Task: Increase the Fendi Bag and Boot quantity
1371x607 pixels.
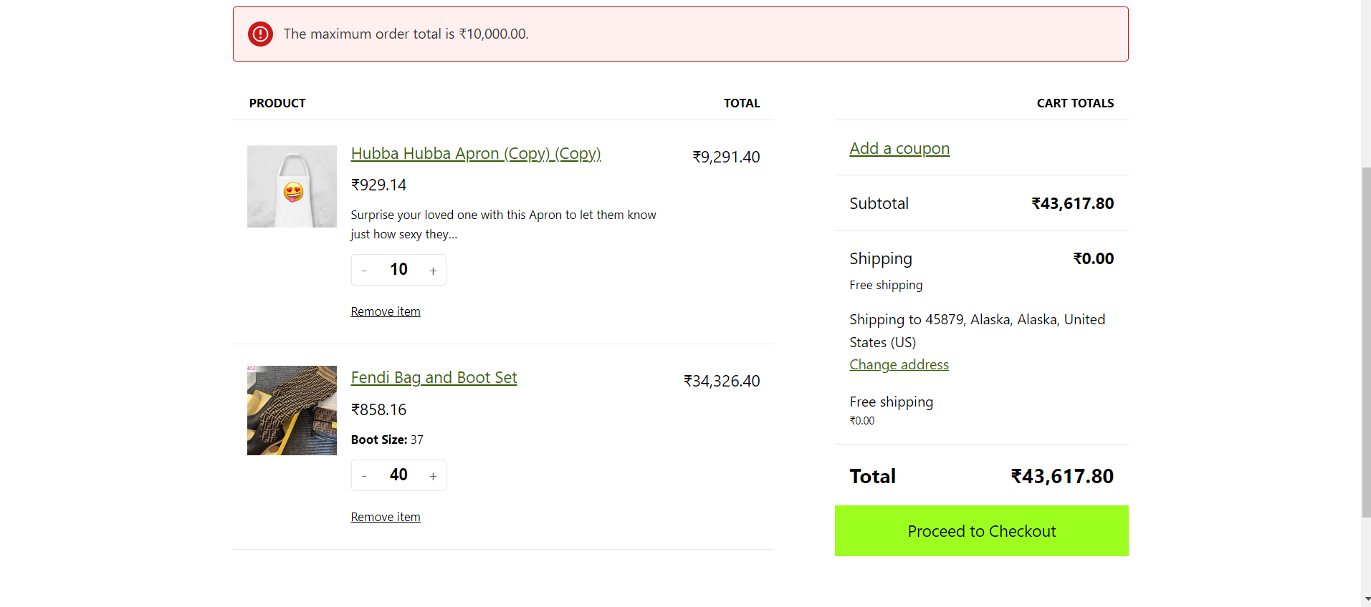Action: coord(433,476)
